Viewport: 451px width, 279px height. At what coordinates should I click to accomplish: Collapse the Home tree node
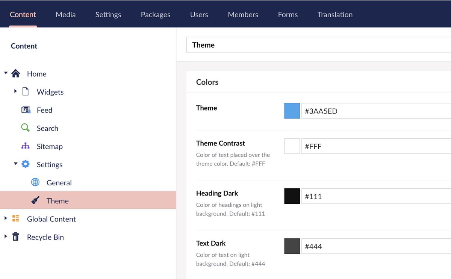click(x=6, y=73)
